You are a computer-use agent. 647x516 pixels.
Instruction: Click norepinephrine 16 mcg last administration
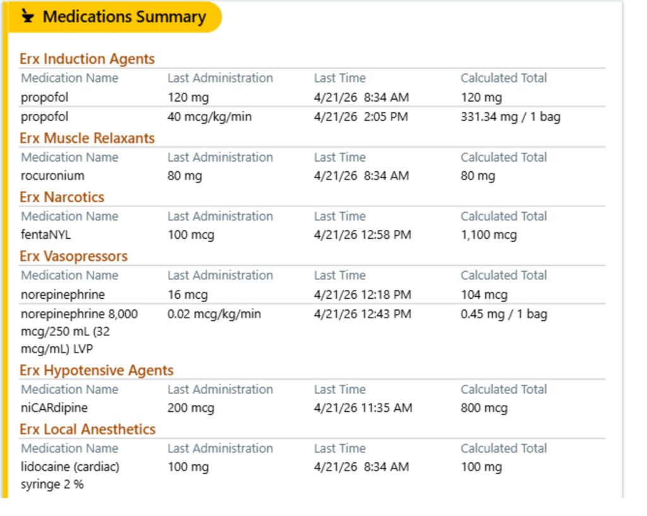187,295
